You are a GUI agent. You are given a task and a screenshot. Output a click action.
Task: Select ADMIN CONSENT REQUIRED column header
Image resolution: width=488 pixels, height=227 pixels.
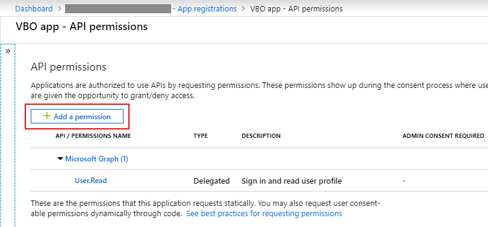point(443,136)
